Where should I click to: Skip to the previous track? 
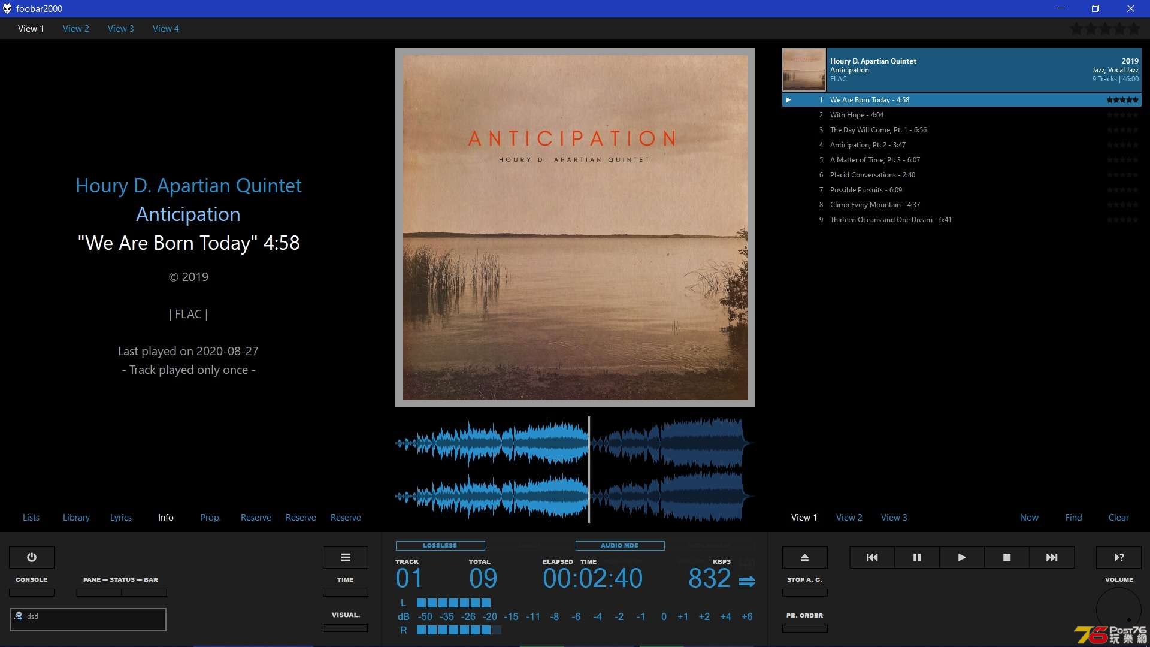coord(872,557)
